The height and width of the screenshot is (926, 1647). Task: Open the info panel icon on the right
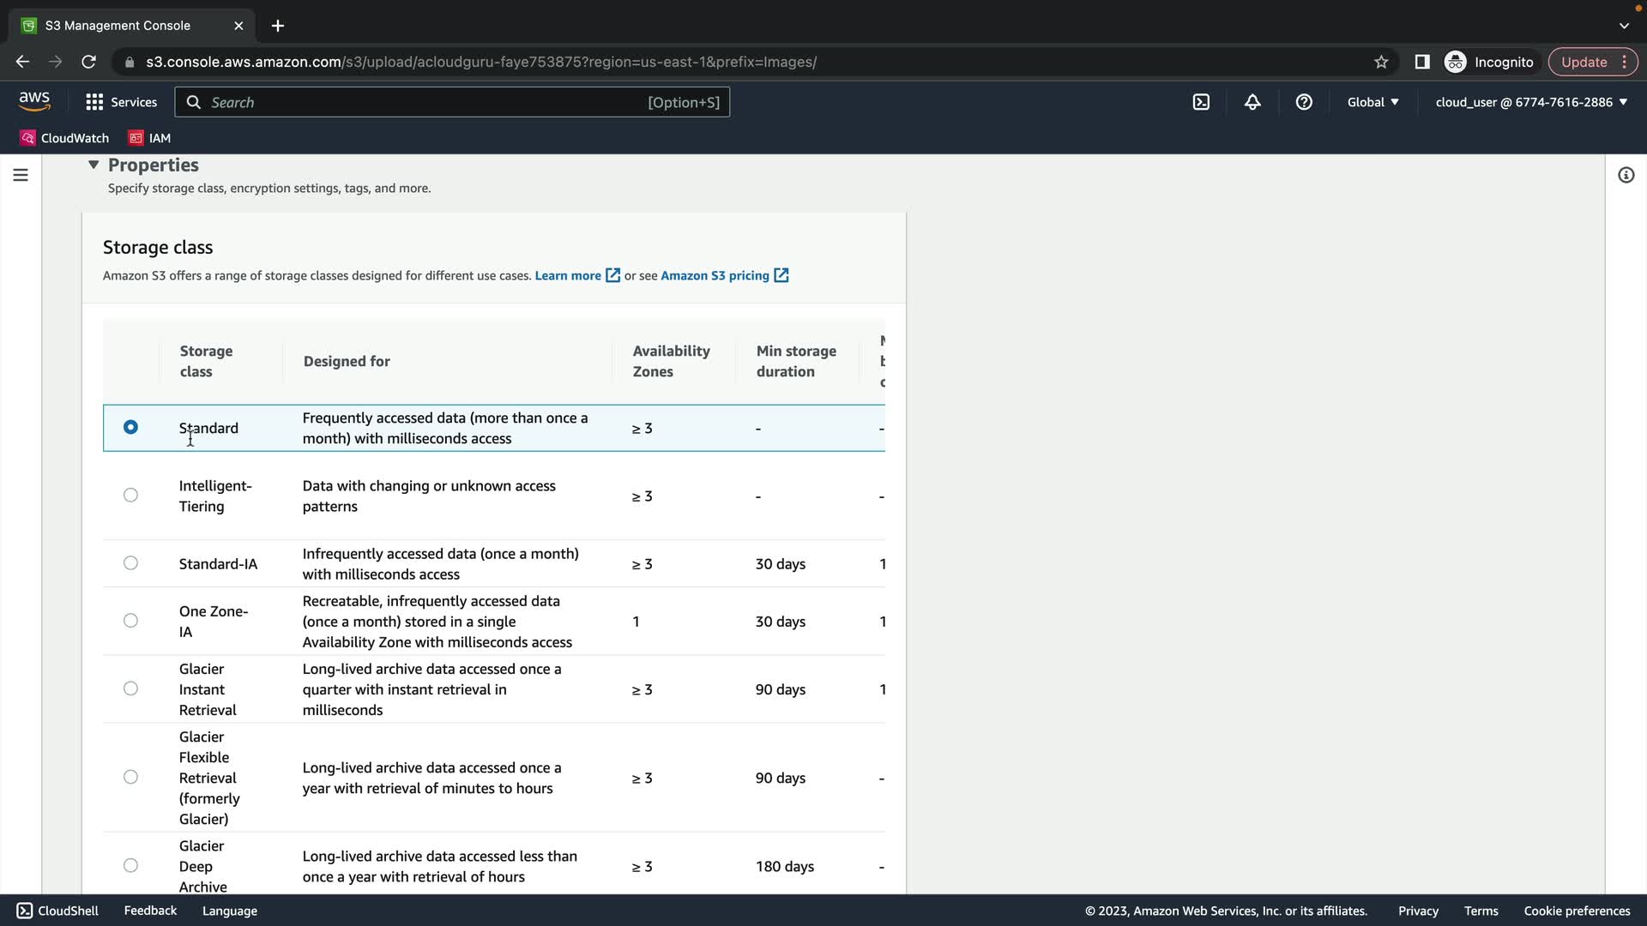[x=1626, y=175]
